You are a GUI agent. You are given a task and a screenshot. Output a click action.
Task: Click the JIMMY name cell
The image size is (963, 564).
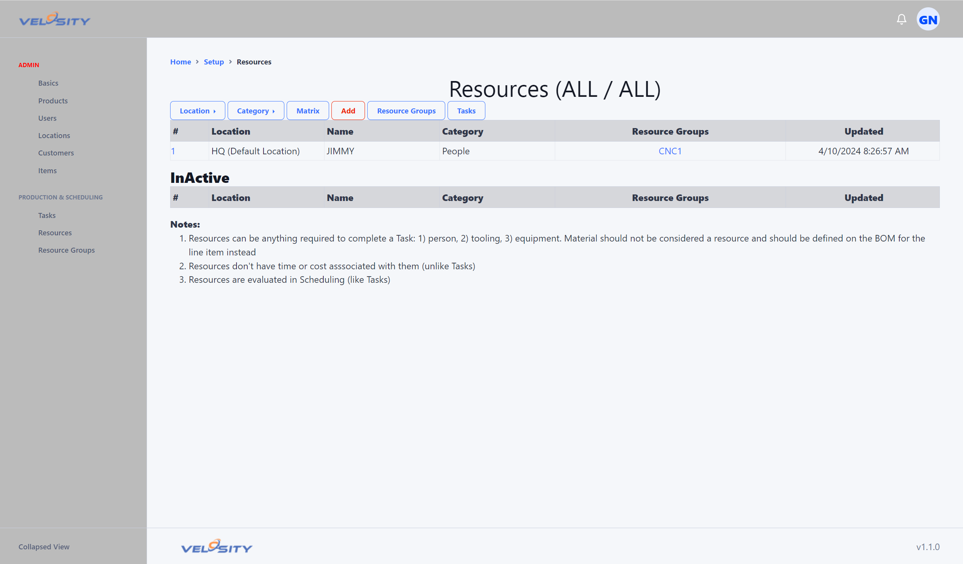(382, 151)
